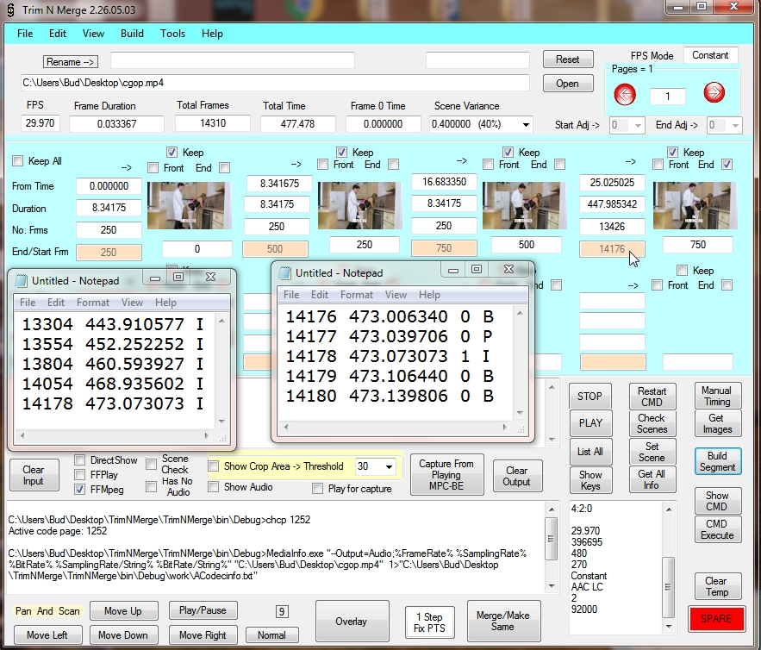Click the red SPARE button
This screenshot has width=761, height=650.
(715, 618)
